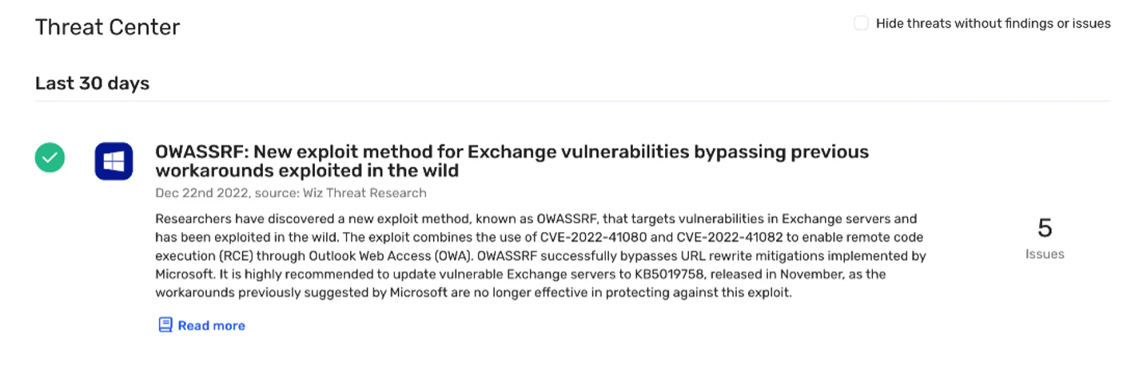The height and width of the screenshot is (375, 1143).
Task: Click the Issues label under the count
Action: 1045,254
